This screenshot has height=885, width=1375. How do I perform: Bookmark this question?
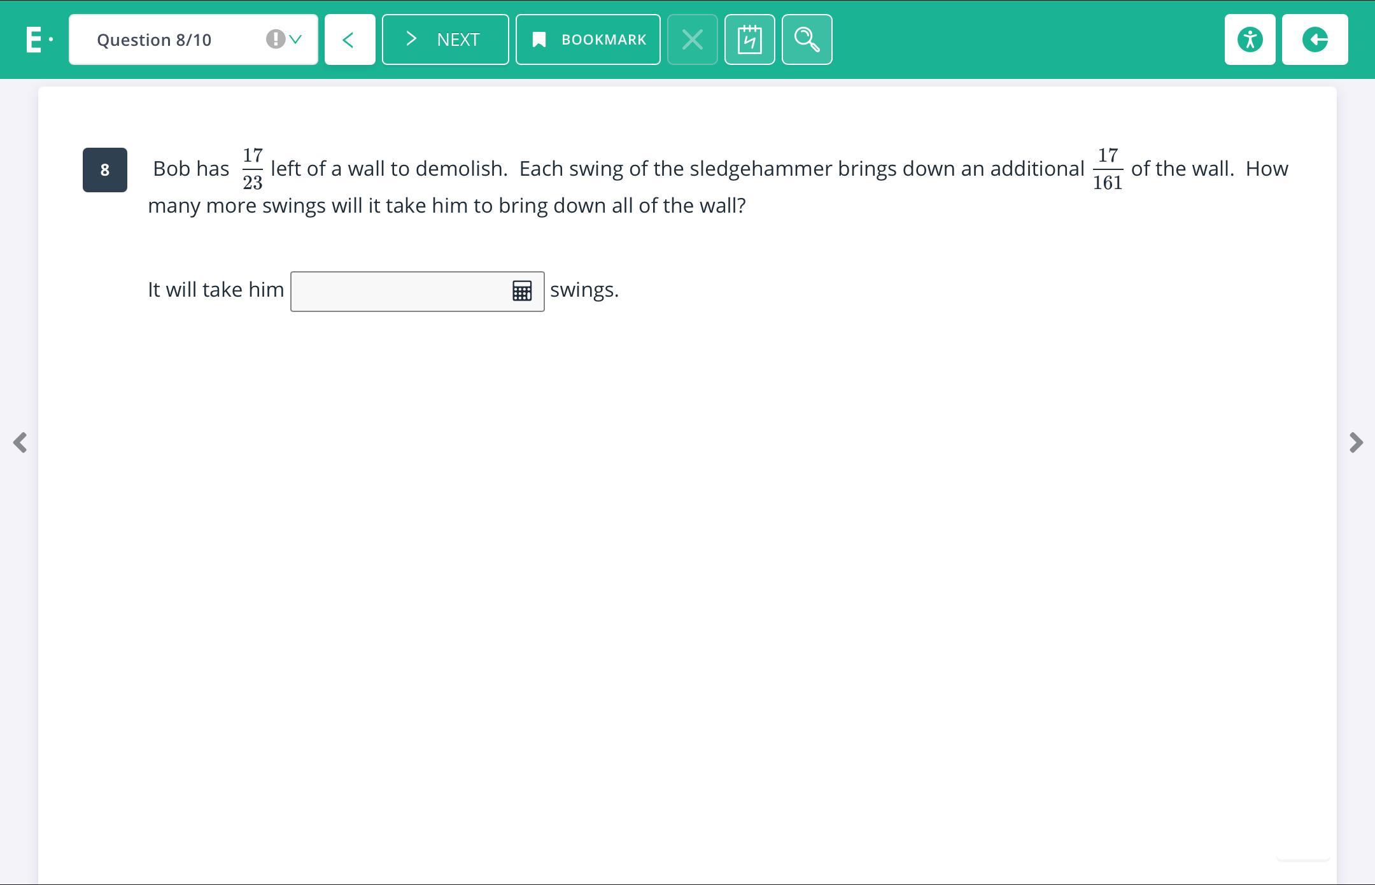point(588,39)
